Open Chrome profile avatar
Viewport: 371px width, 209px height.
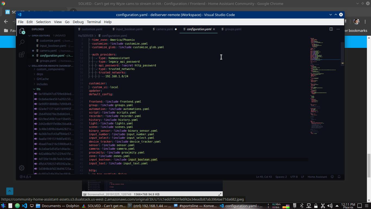pos(356,21)
